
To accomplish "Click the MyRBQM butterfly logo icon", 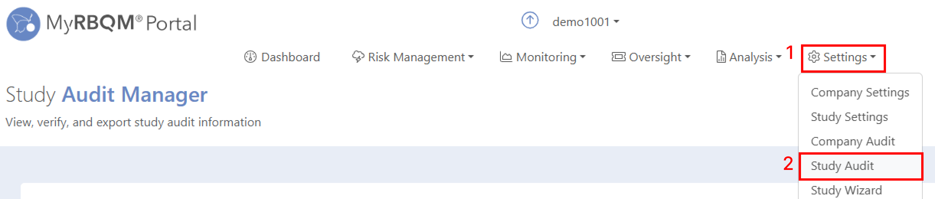I will click(23, 24).
